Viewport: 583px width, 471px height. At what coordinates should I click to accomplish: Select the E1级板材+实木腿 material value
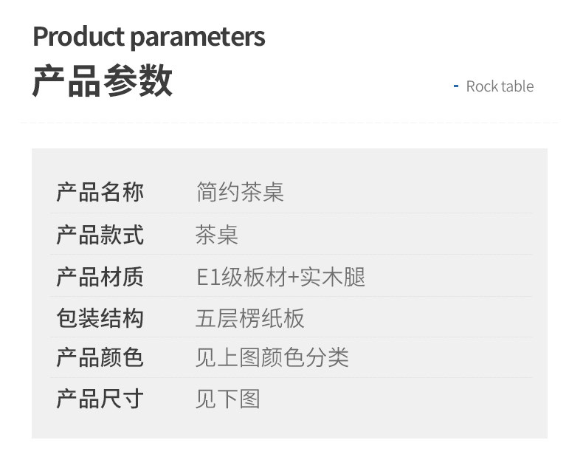(280, 277)
